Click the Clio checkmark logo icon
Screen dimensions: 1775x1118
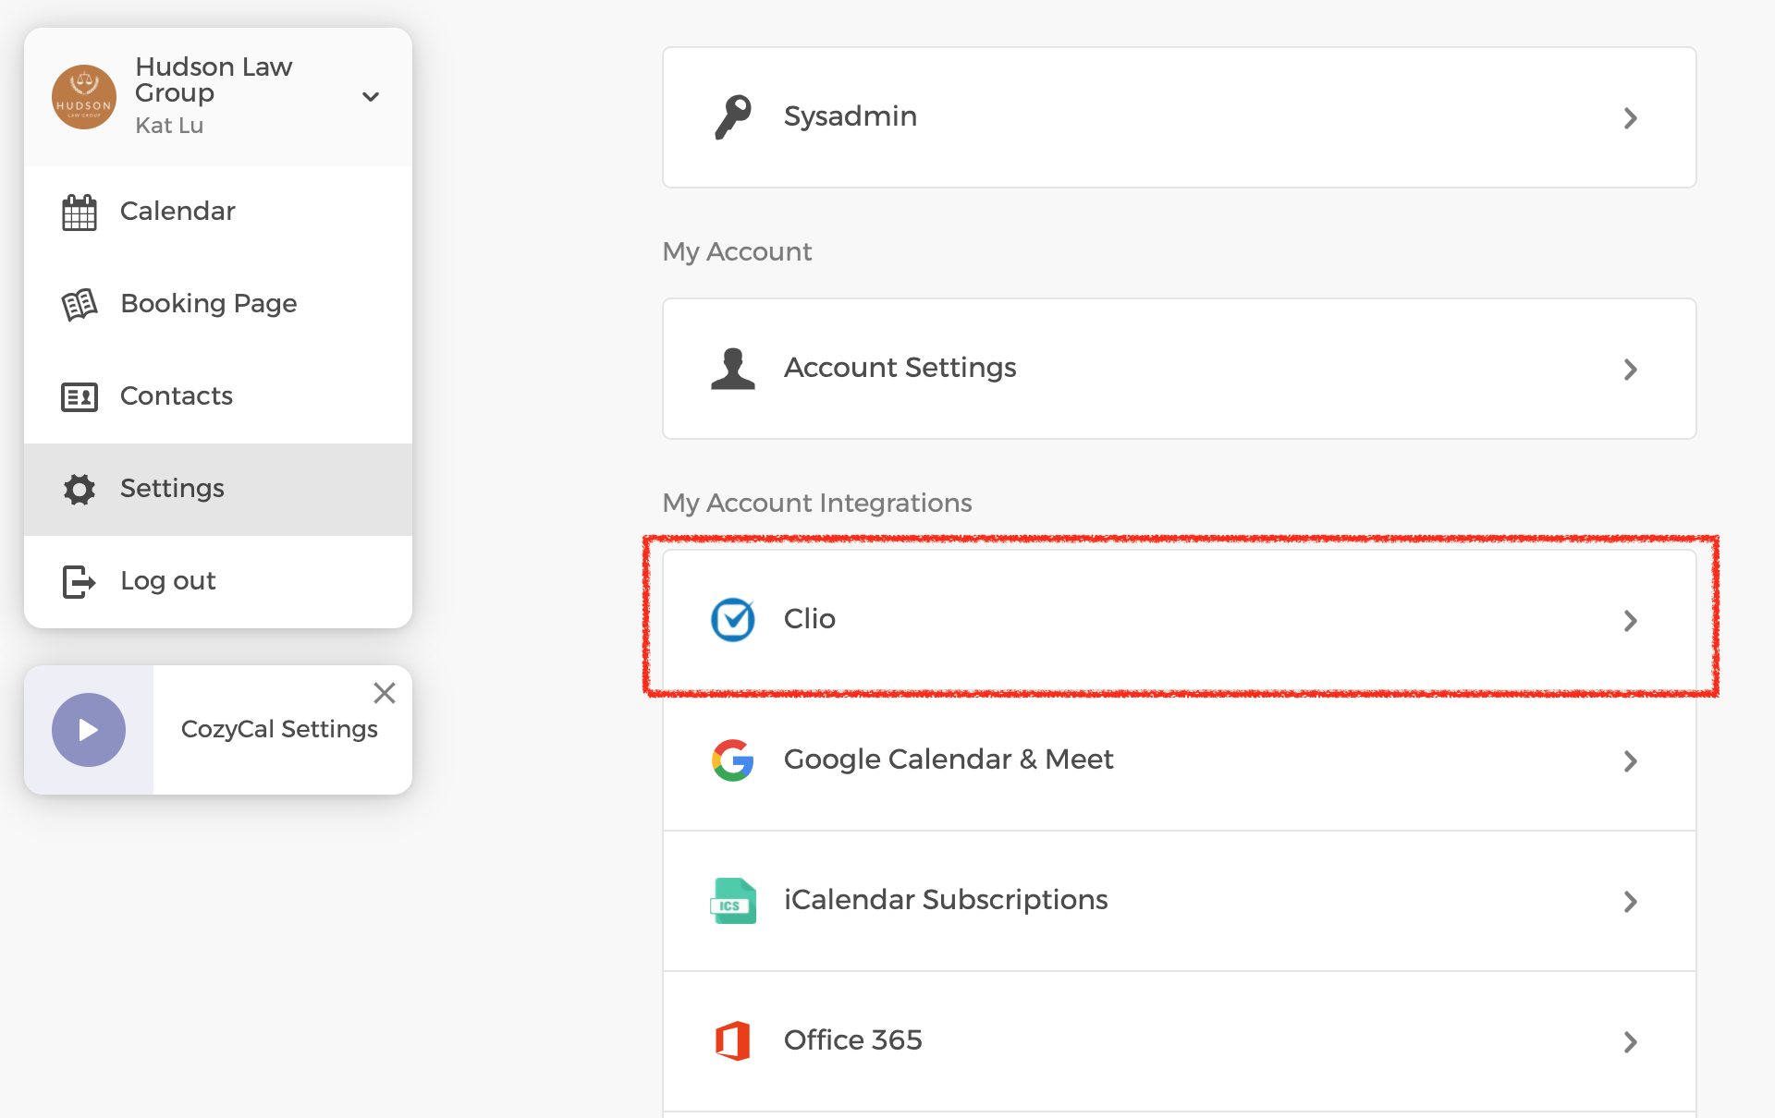coord(733,620)
